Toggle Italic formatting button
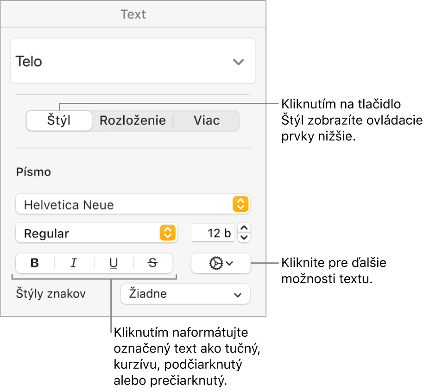 coord(74,263)
